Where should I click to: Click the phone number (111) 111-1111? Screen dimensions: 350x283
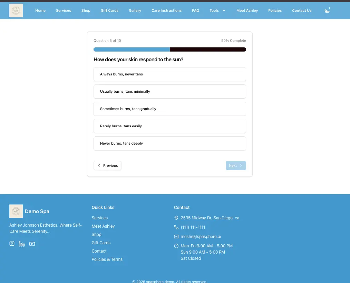click(193, 227)
